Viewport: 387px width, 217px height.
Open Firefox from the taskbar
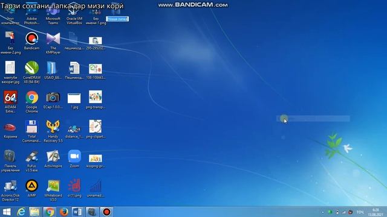click(63, 212)
